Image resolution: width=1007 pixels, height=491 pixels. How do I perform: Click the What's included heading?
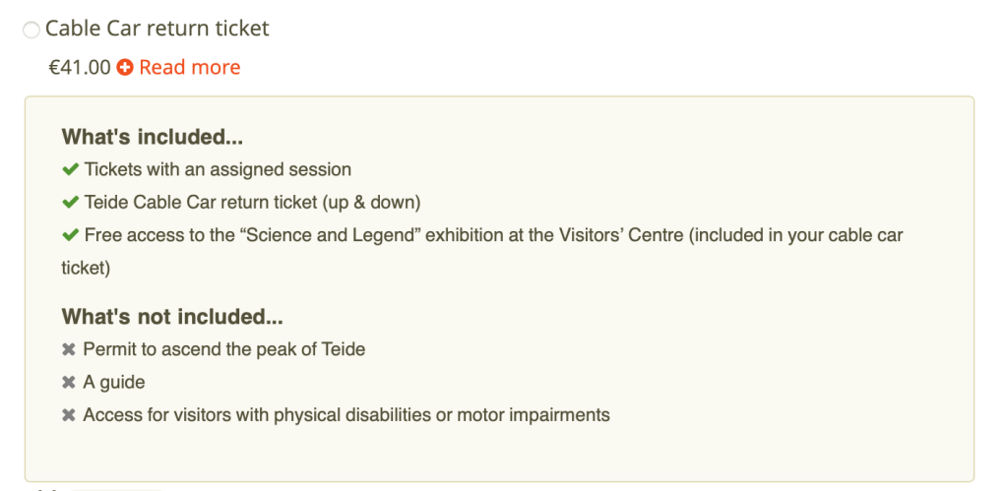coord(153,137)
